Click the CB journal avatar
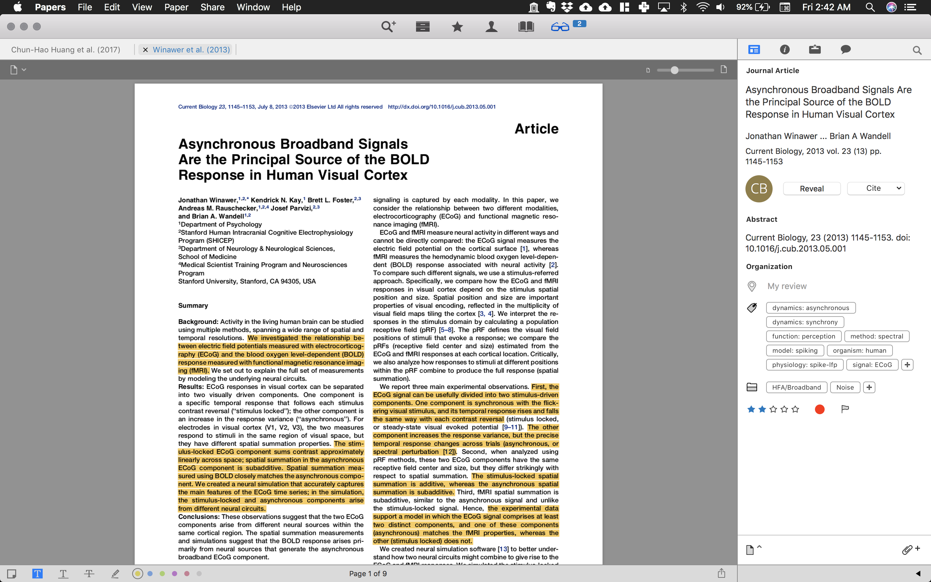931x582 pixels. click(759, 189)
